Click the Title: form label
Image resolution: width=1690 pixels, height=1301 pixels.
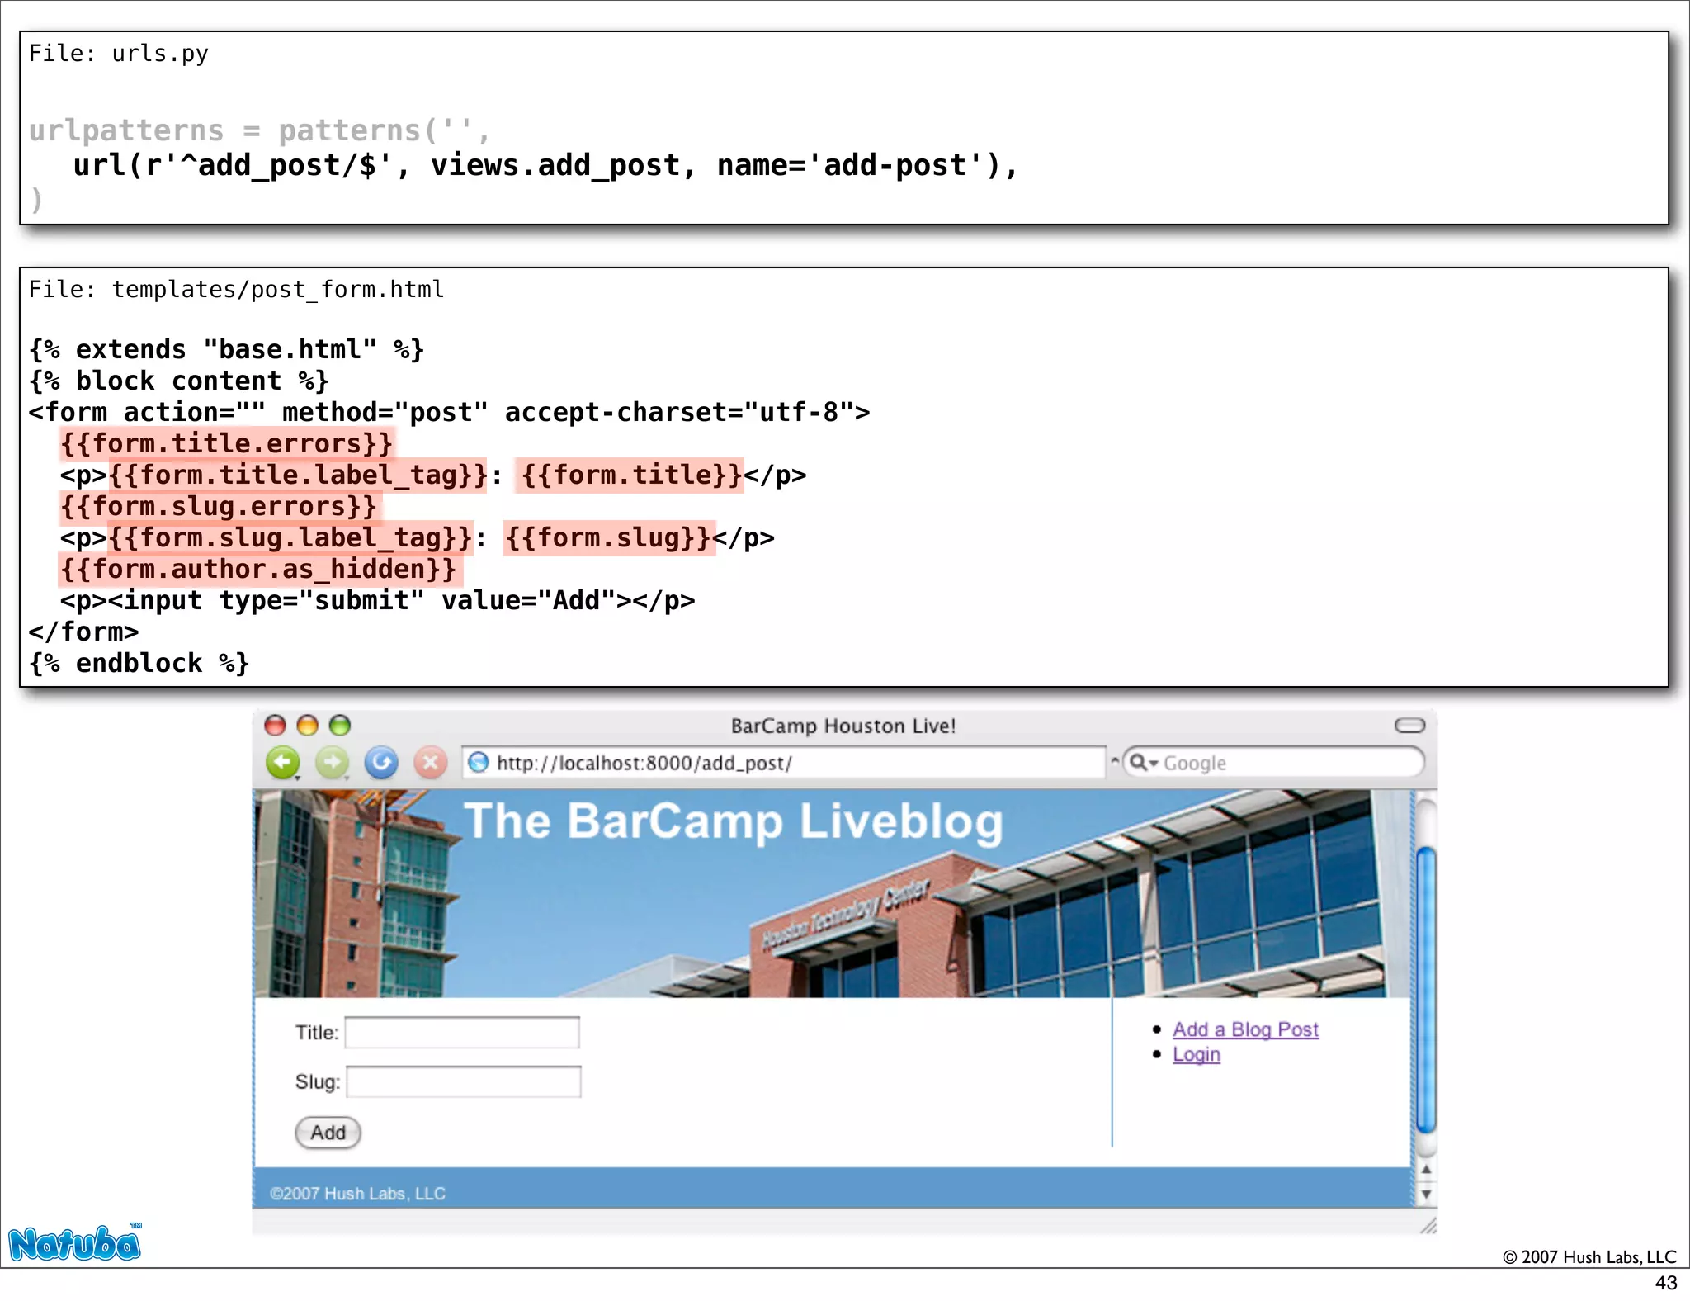(317, 1033)
